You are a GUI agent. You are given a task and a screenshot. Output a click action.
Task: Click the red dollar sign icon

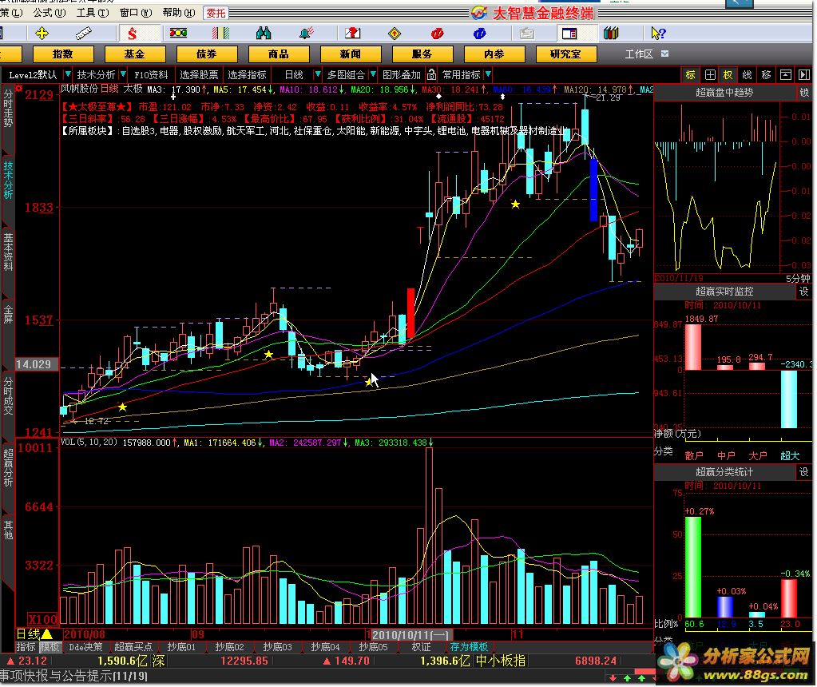coord(132,34)
